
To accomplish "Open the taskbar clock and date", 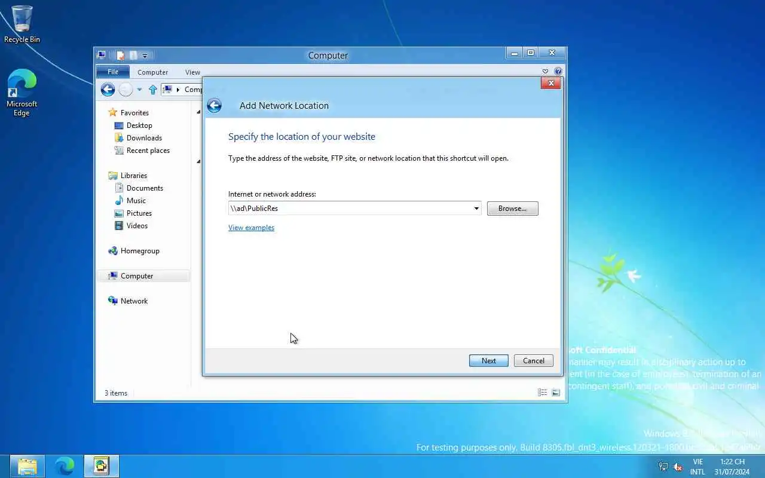I will [x=732, y=467].
